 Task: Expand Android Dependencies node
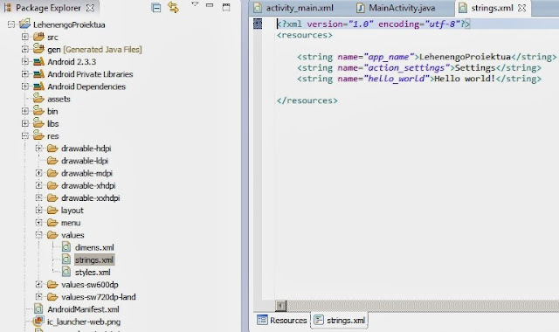(24, 86)
